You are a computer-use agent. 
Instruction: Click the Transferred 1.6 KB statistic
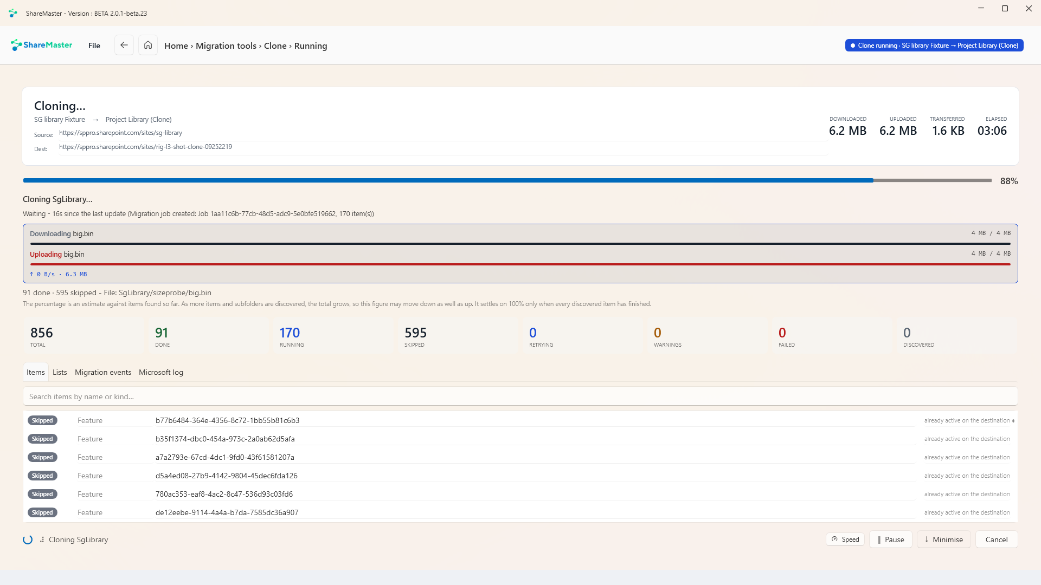(948, 127)
